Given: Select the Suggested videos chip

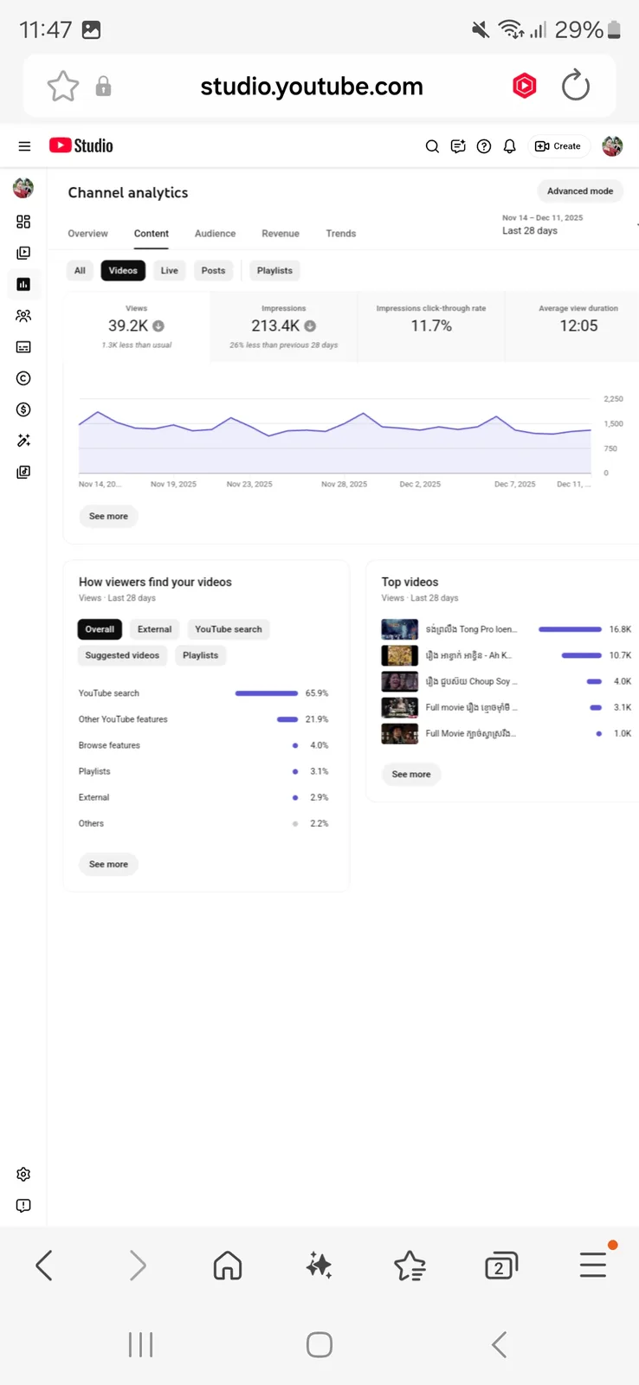Looking at the screenshot, I should coord(122,655).
